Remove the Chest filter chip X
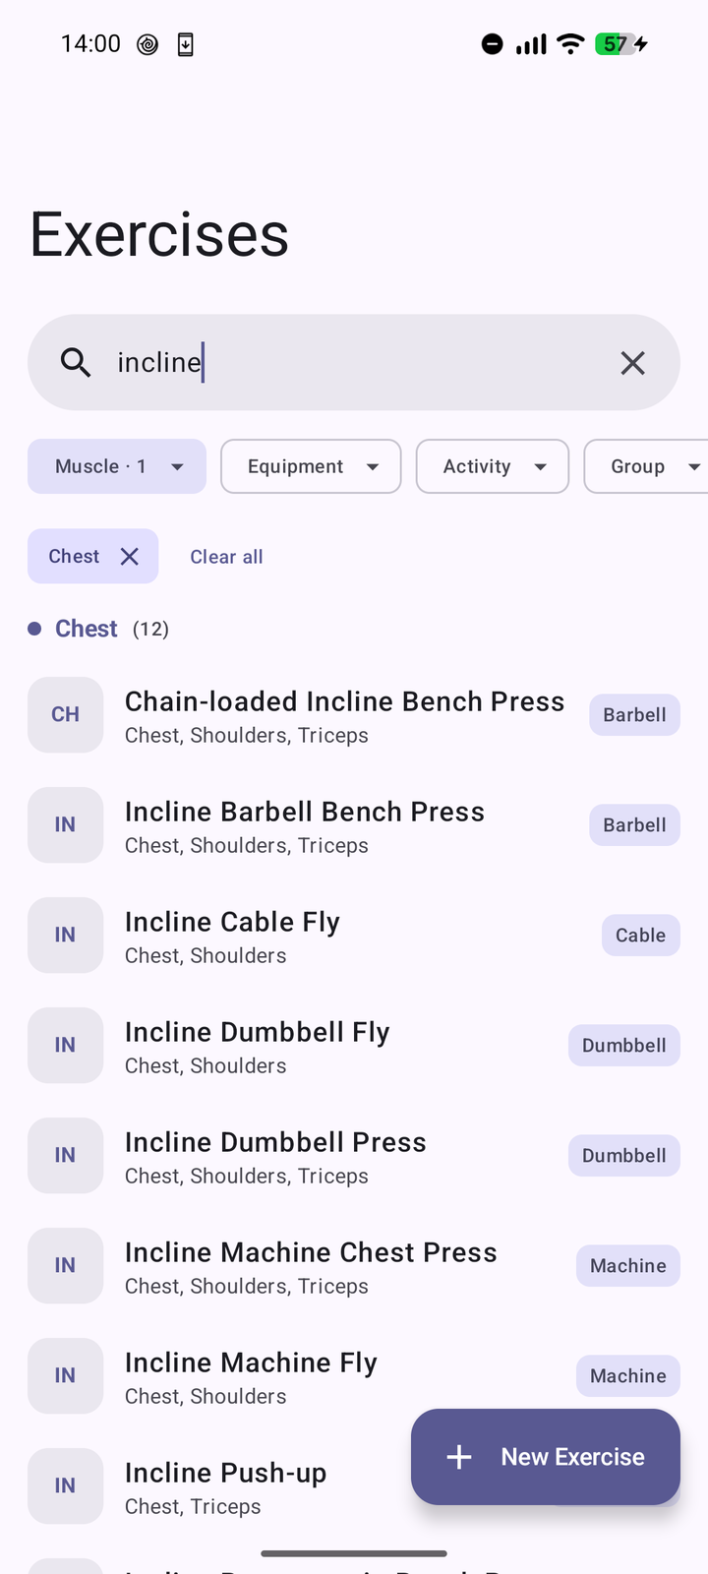 coord(129,557)
